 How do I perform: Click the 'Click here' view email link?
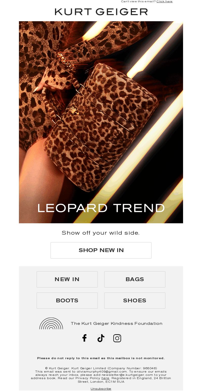pyautogui.click(x=164, y=2)
